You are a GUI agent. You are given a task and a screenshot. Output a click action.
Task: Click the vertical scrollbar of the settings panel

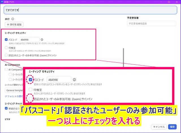coord(123,58)
